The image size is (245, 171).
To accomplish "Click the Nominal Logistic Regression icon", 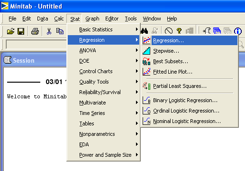I will 146,121.
